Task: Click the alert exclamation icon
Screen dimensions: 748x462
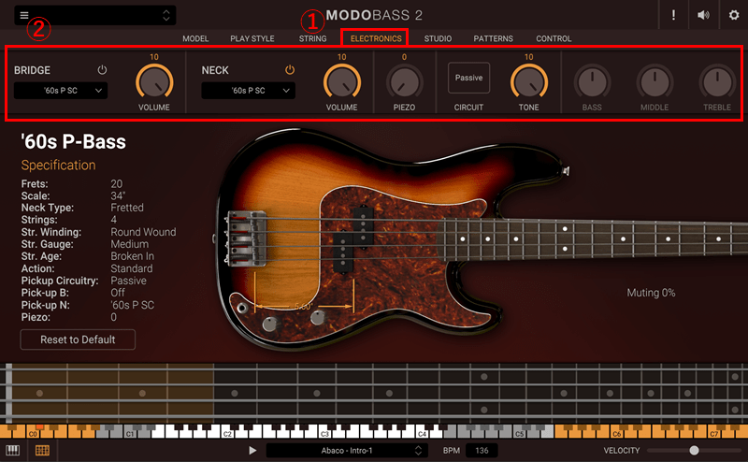Action: click(673, 15)
